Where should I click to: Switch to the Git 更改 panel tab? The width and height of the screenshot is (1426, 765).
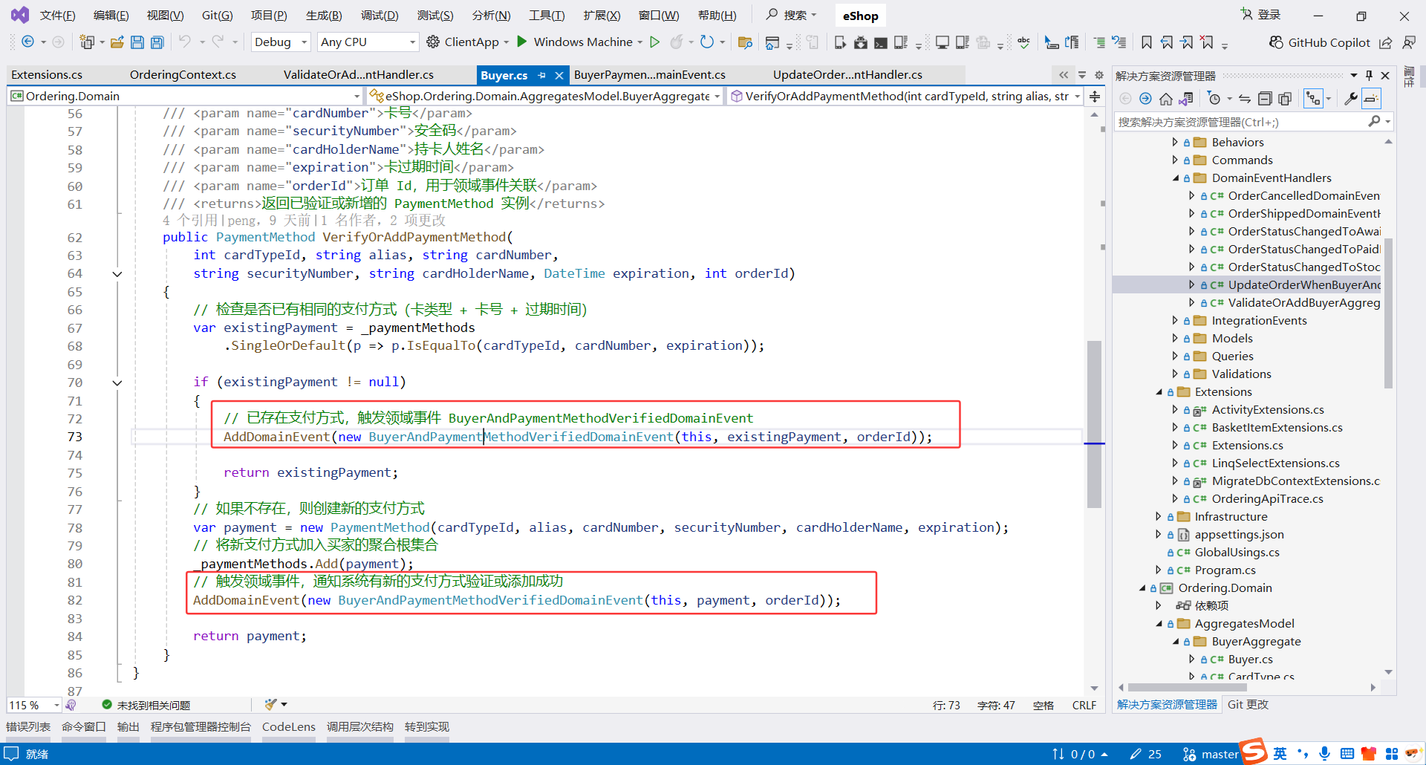click(1248, 705)
